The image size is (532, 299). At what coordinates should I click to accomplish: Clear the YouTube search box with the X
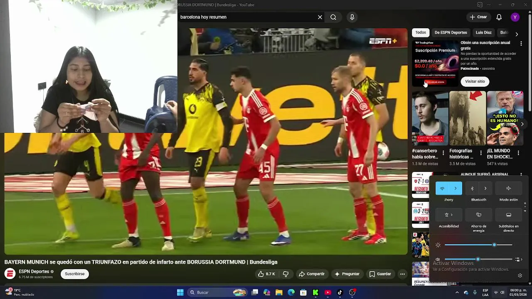[x=320, y=17]
